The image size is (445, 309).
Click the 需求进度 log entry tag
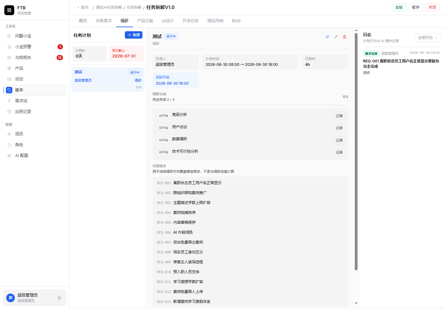point(371,53)
